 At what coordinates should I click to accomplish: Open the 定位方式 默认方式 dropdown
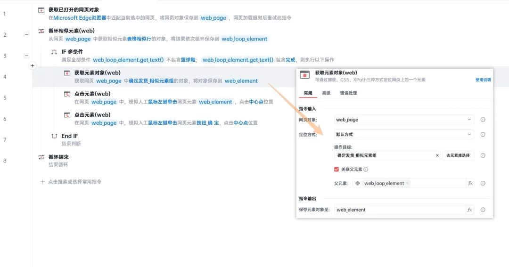point(404,134)
